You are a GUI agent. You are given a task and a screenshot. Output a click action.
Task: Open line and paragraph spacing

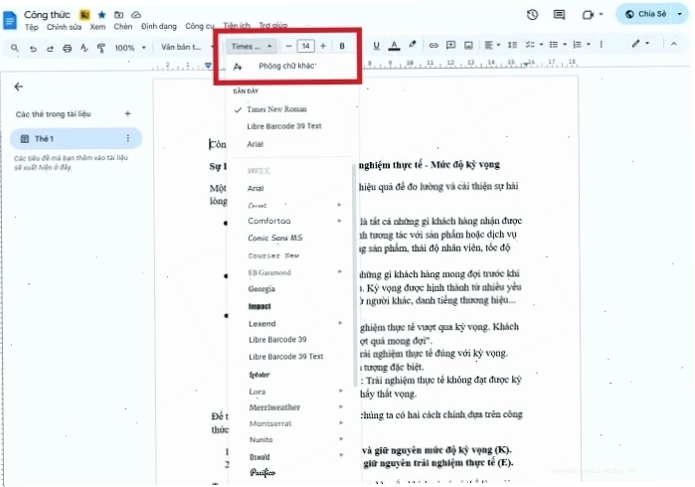click(512, 45)
